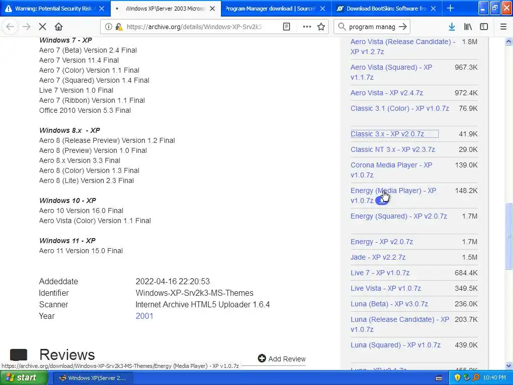Open page actions three-dots menu
513x385 pixels.
click(x=307, y=27)
